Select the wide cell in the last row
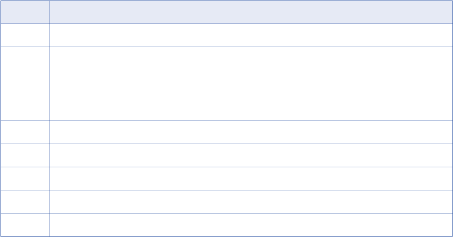 coord(251,224)
